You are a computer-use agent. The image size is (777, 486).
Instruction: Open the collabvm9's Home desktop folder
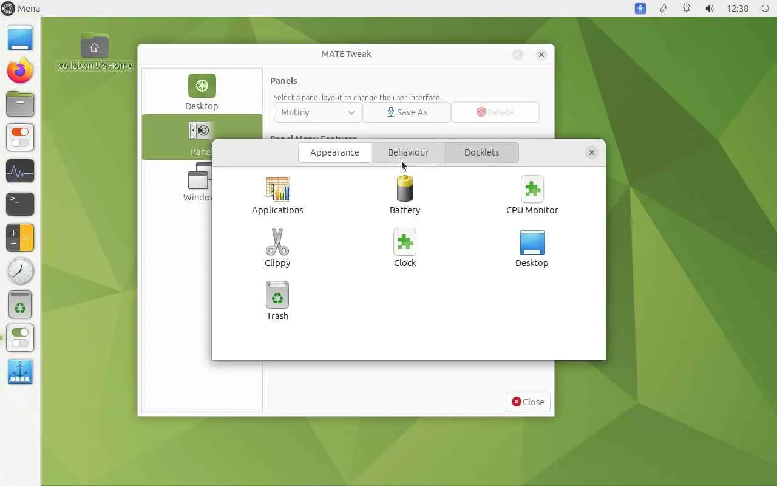tap(95, 52)
